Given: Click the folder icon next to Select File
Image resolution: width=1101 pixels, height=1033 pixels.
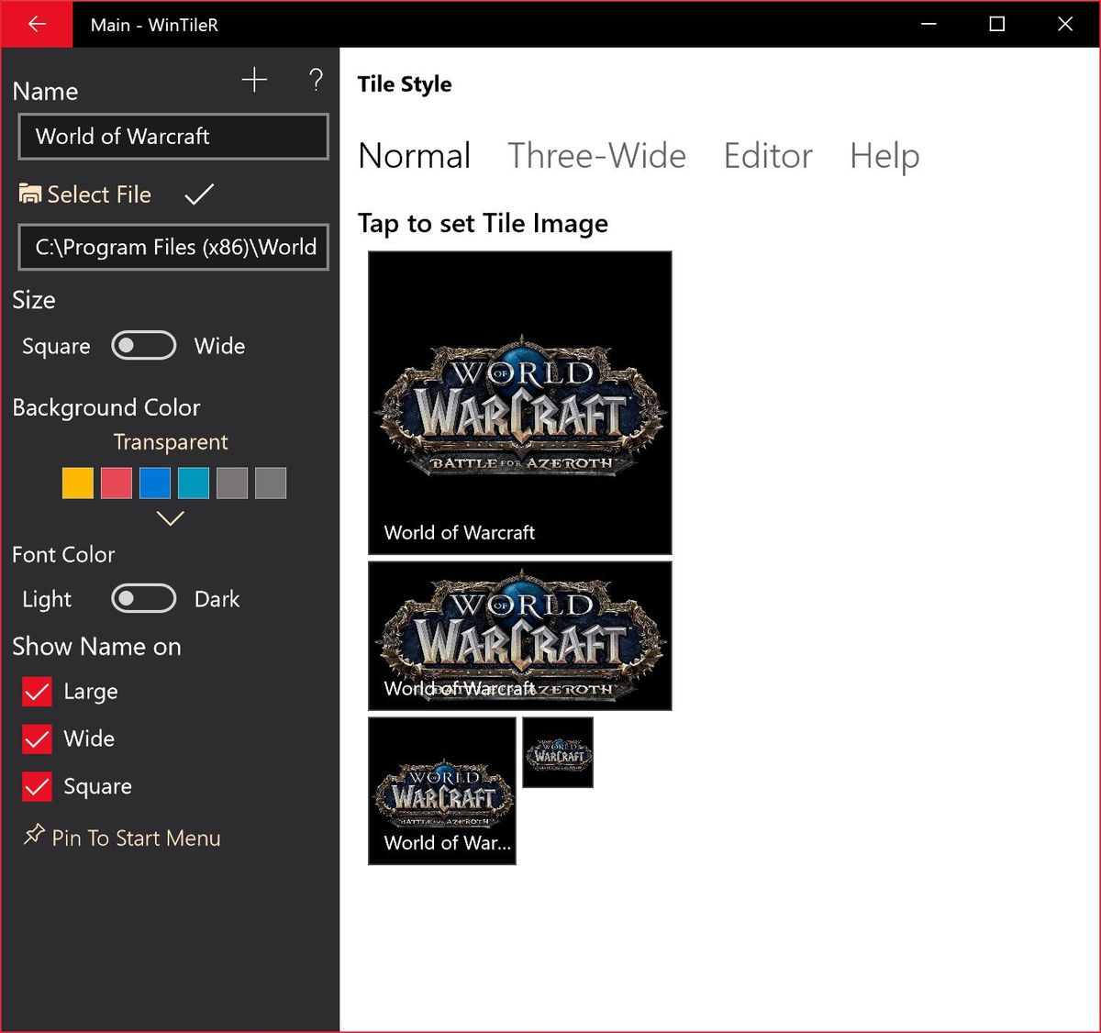Looking at the screenshot, I should click(29, 194).
